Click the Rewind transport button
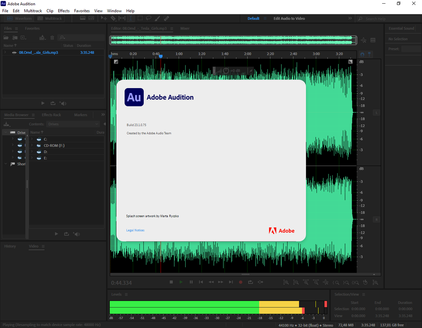Screen dimensions: 422x328 pyautogui.click(x=211, y=282)
